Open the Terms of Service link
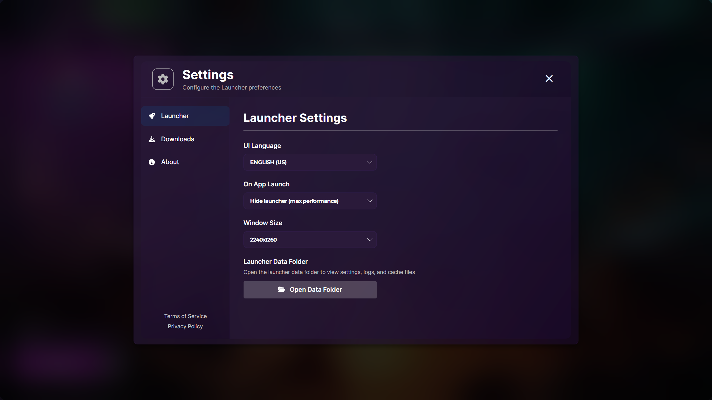 [x=185, y=316]
